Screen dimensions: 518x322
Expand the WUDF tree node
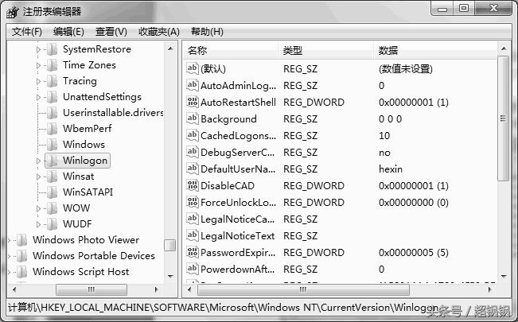point(38,224)
